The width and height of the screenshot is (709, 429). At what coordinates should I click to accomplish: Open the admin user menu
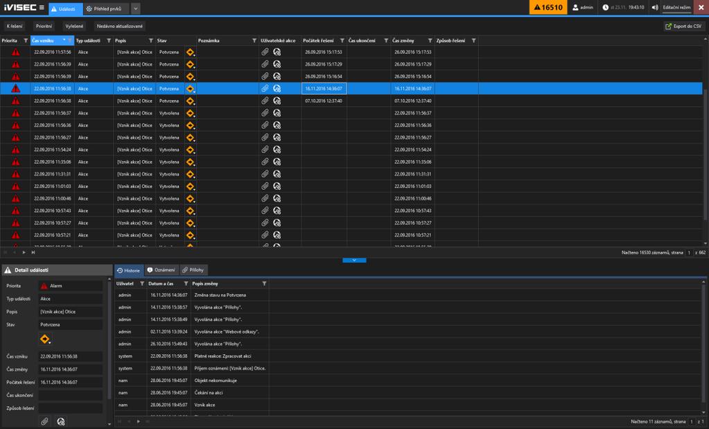coord(583,7)
